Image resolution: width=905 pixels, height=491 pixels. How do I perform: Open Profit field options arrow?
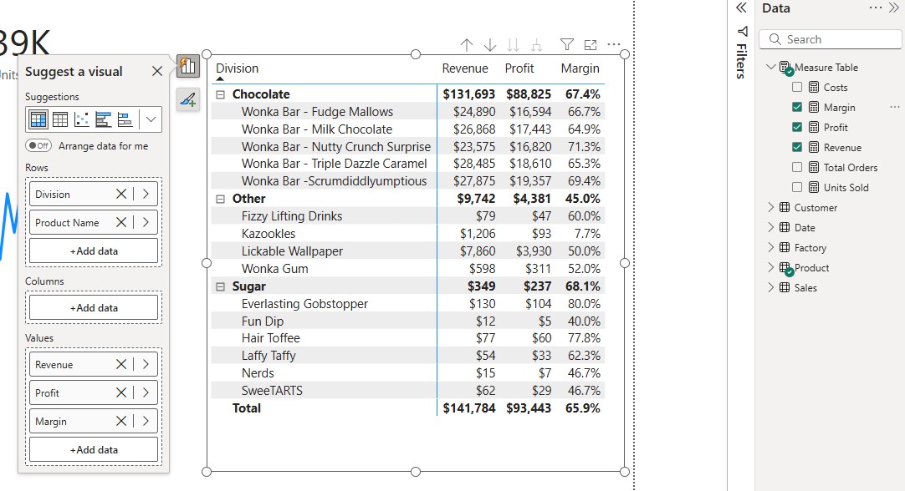(146, 392)
